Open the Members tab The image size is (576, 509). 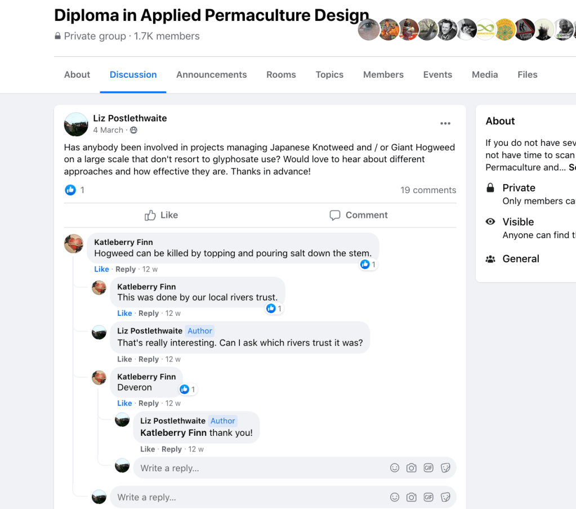click(x=383, y=75)
